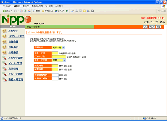The width and height of the screenshot is (167, 121).
Task: Open the Media (メディア) toolbar button
Action: [59, 11]
